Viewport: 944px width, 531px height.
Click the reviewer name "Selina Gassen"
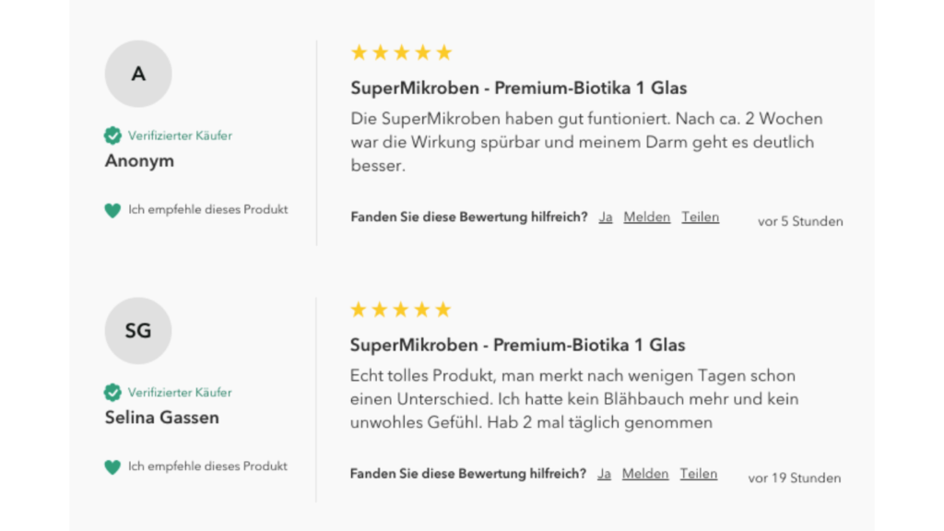click(x=162, y=418)
